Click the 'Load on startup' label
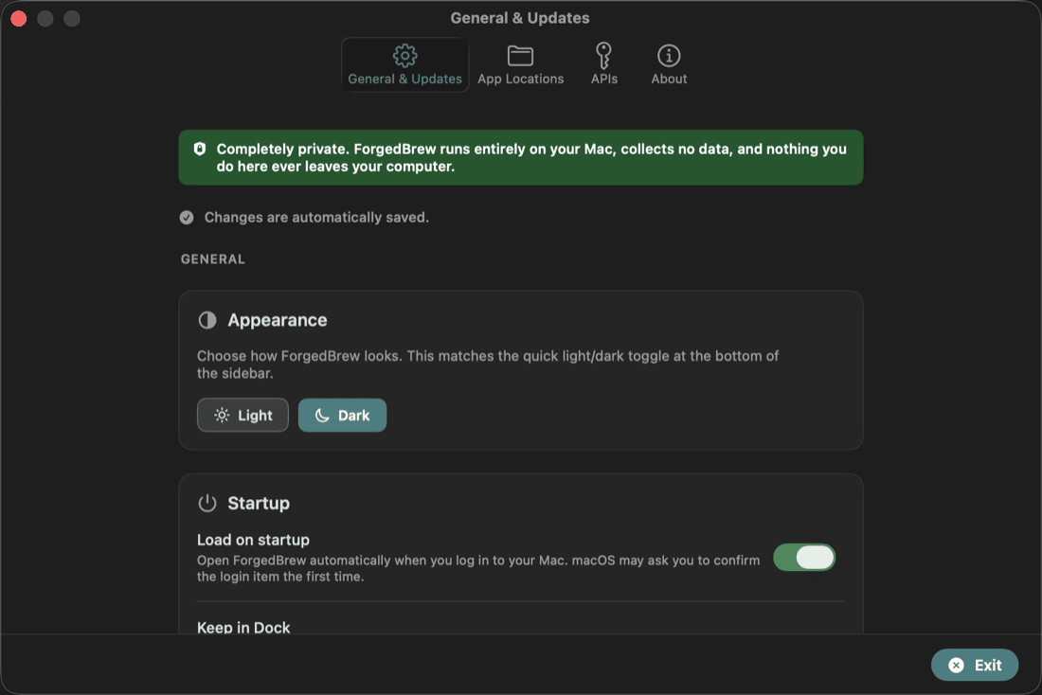The image size is (1042, 695). click(253, 540)
